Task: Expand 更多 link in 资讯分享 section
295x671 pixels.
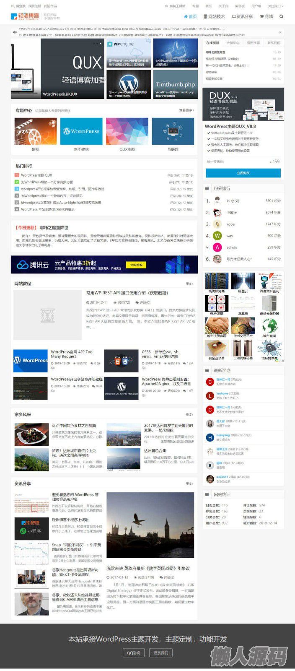Action: click(189, 484)
